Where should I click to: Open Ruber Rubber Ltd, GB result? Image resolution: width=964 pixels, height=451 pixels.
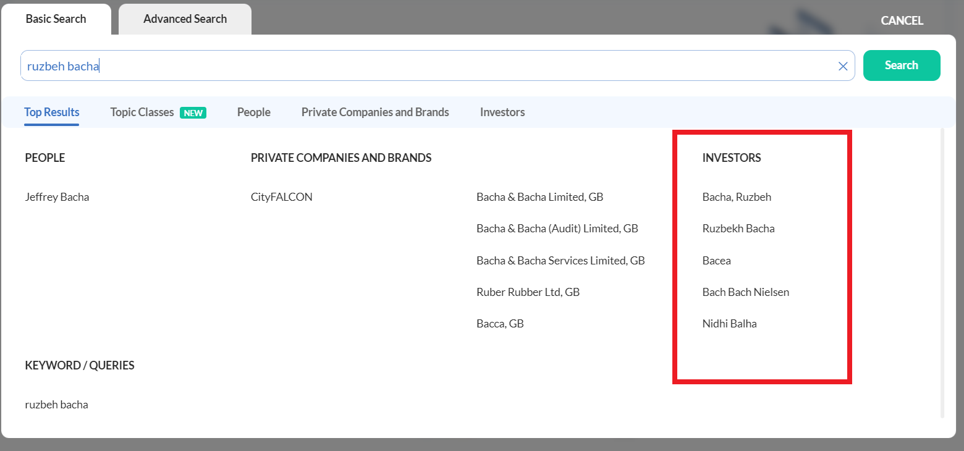pos(528,292)
